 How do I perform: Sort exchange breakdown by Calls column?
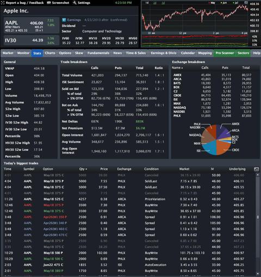point(205,67)
